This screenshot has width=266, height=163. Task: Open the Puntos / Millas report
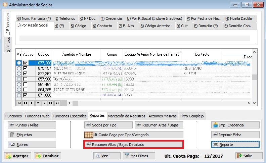[32, 125]
